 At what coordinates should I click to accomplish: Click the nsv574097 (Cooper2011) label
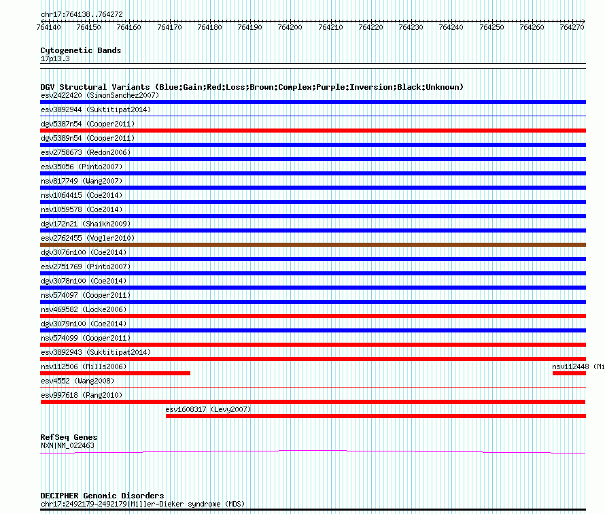coord(86,295)
